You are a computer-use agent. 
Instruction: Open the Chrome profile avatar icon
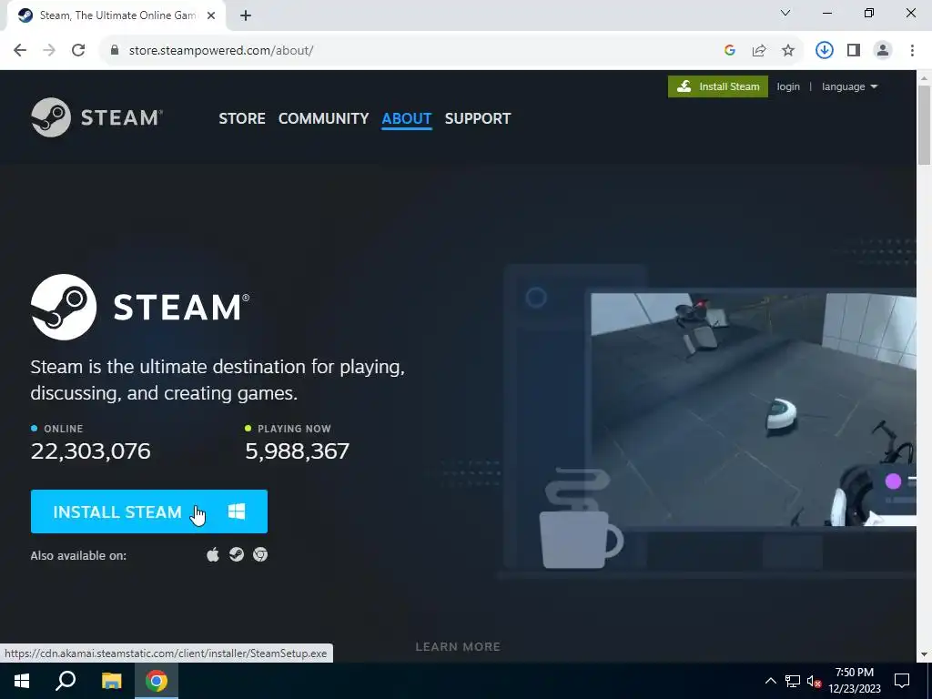coord(883,51)
